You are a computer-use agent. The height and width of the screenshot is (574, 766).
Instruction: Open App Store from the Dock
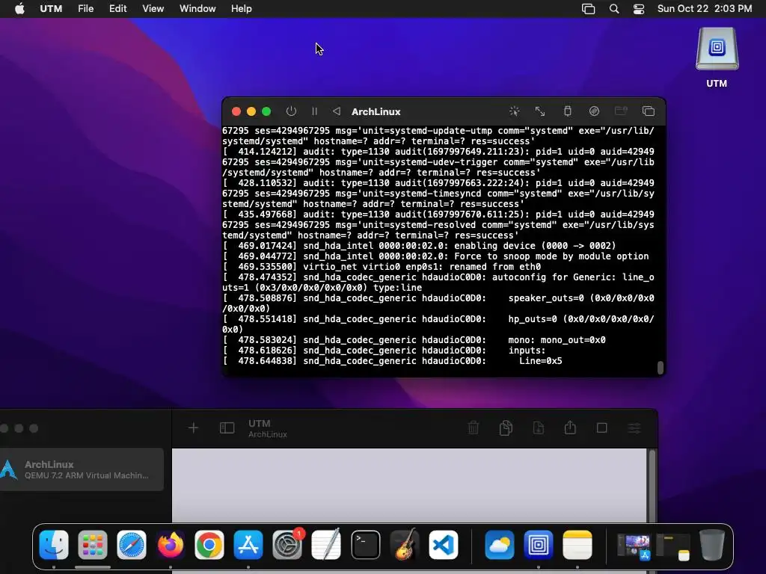point(248,545)
